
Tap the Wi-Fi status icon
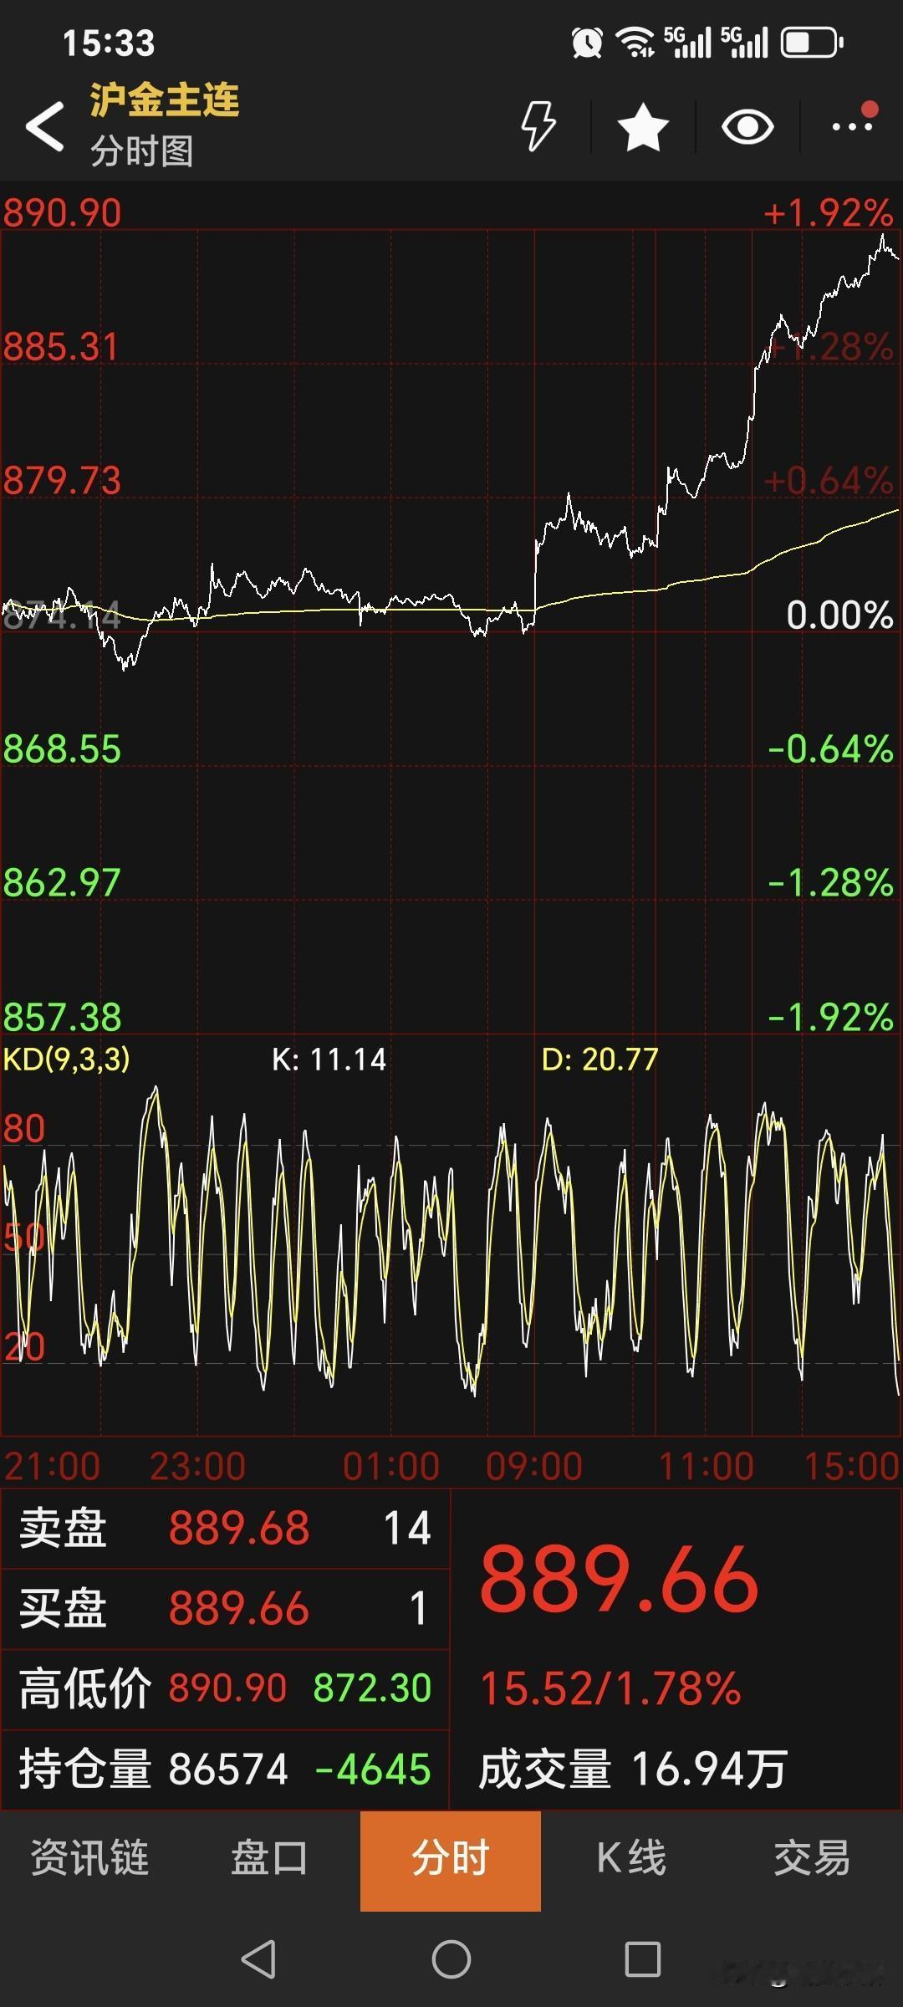[635, 42]
